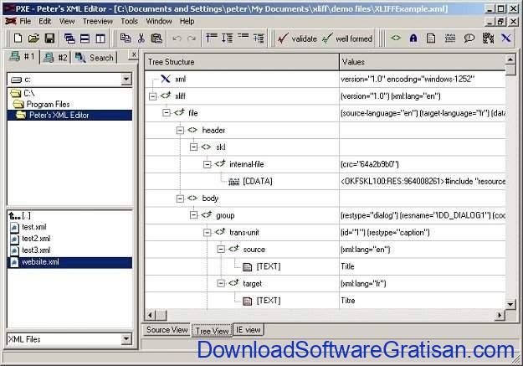The width and height of the screenshot is (523, 366).
Task: Collapse the target node
Action: click(x=221, y=283)
